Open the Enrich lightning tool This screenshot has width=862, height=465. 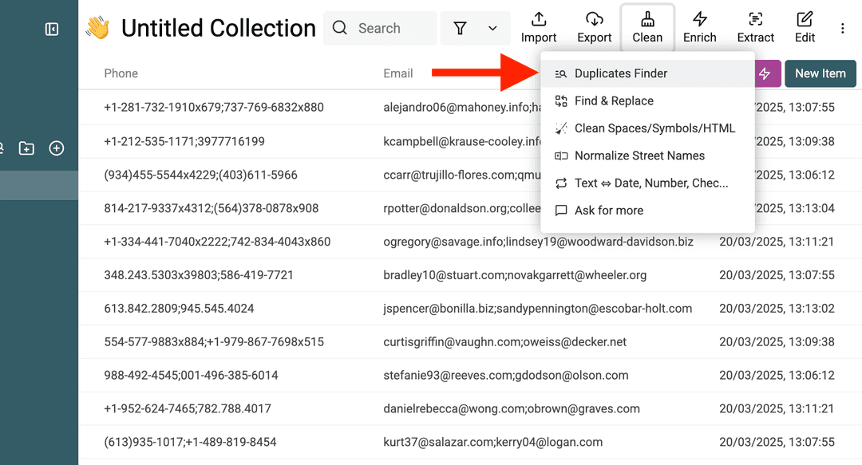pos(700,26)
